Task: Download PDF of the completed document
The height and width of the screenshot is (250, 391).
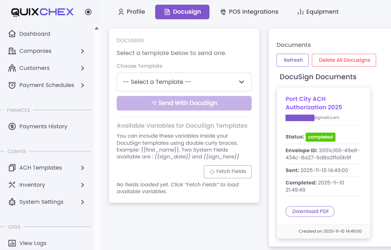Action: (310, 211)
